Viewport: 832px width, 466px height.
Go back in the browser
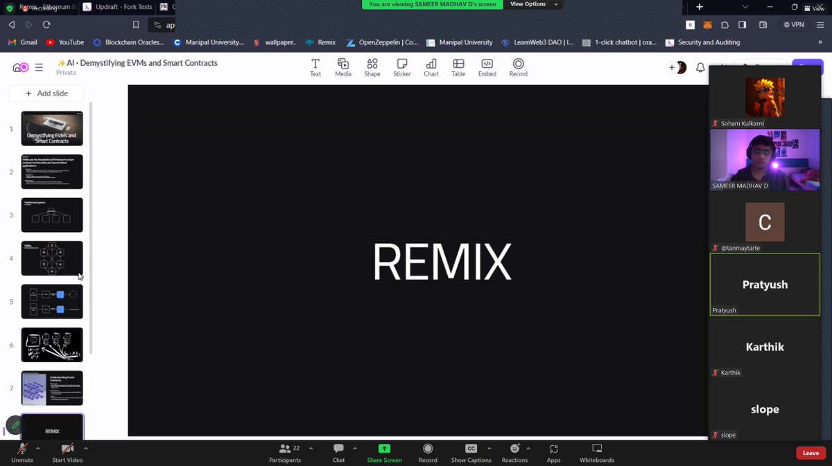click(x=12, y=24)
